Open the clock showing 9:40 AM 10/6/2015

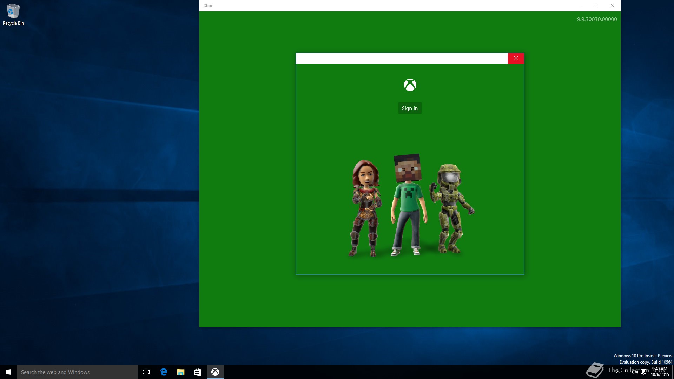point(660,372)
